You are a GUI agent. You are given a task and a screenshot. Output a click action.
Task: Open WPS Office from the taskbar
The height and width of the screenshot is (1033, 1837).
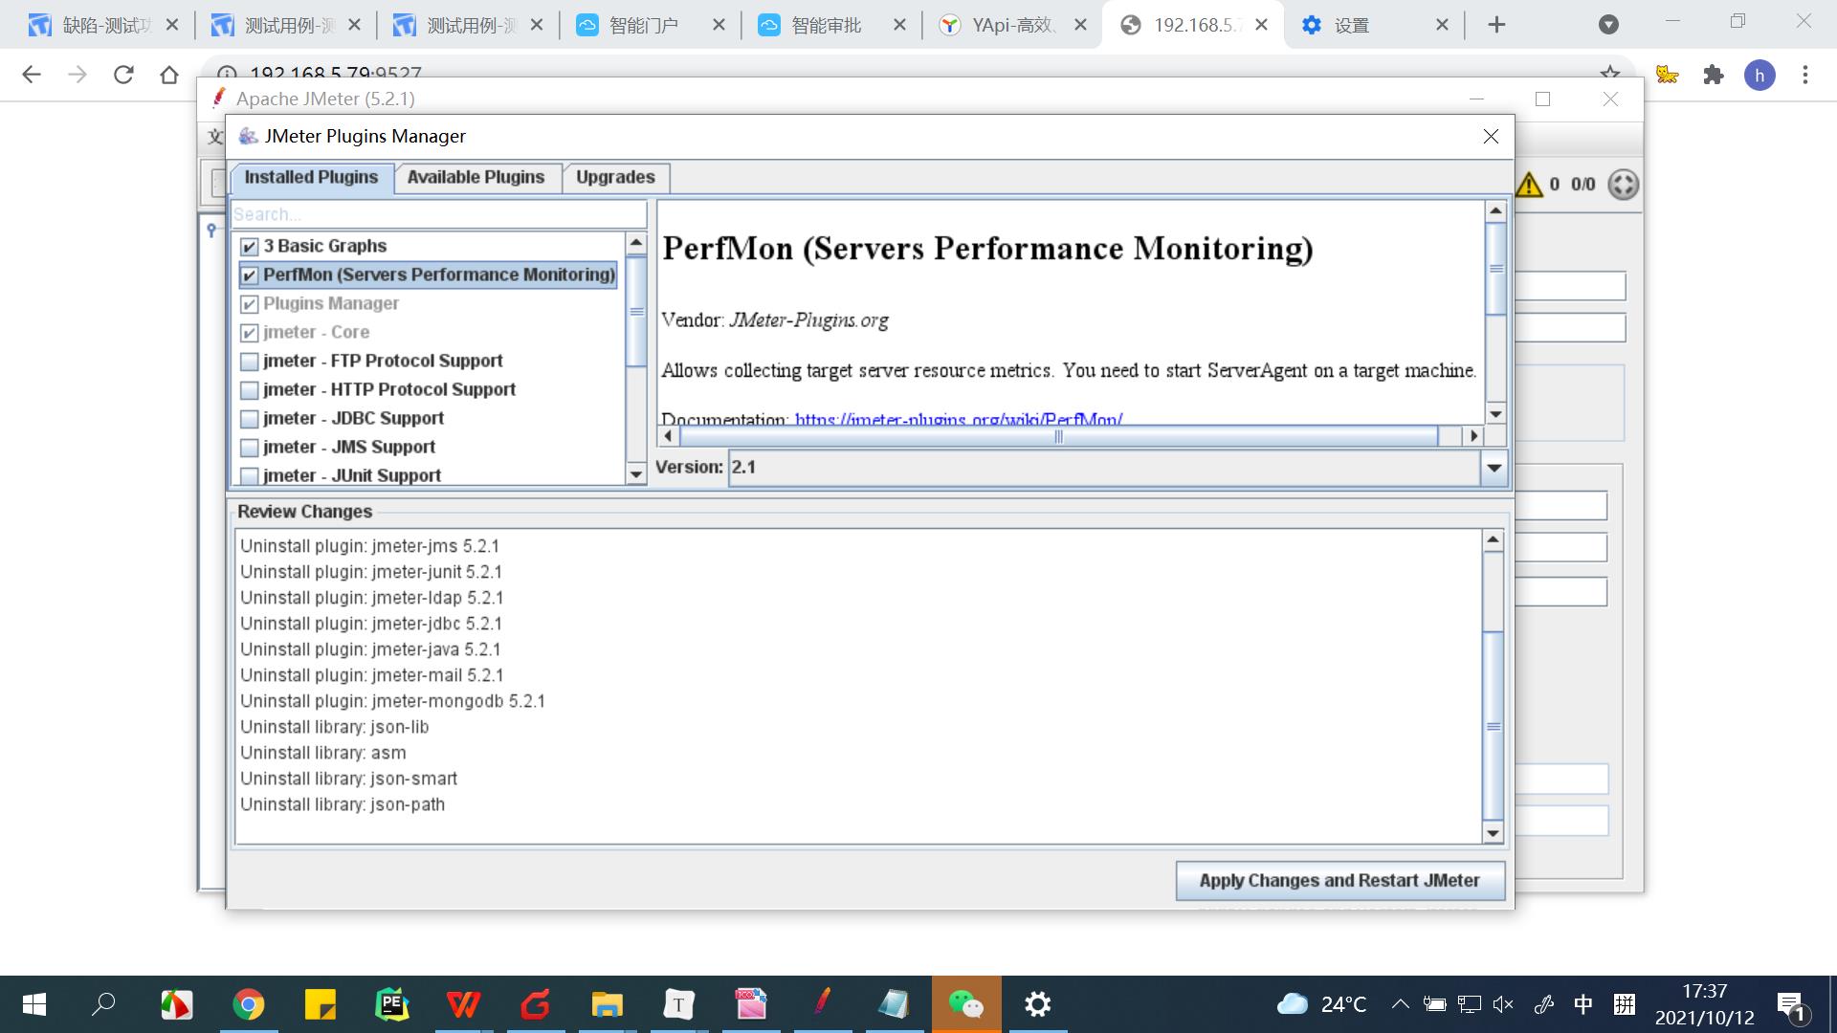coord(463,1004)
